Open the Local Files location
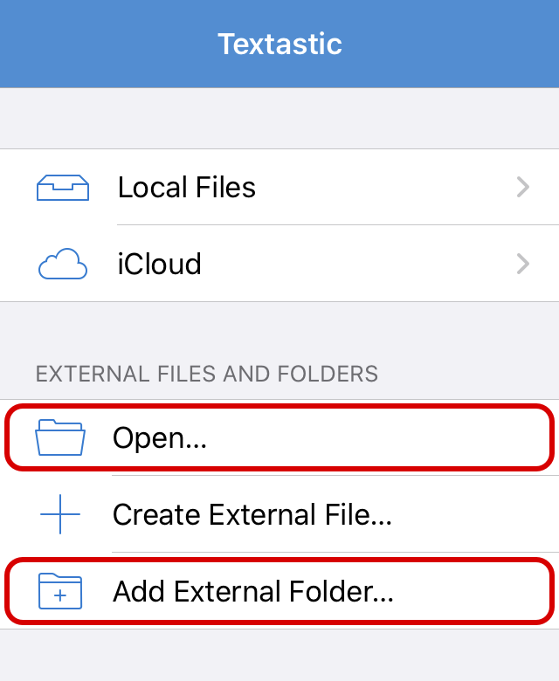 [x=279, y=187]
